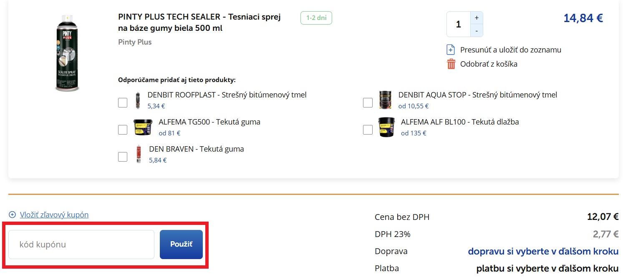
Task: Click the plus circle icon beside coupon link
Action: (13, 215)
